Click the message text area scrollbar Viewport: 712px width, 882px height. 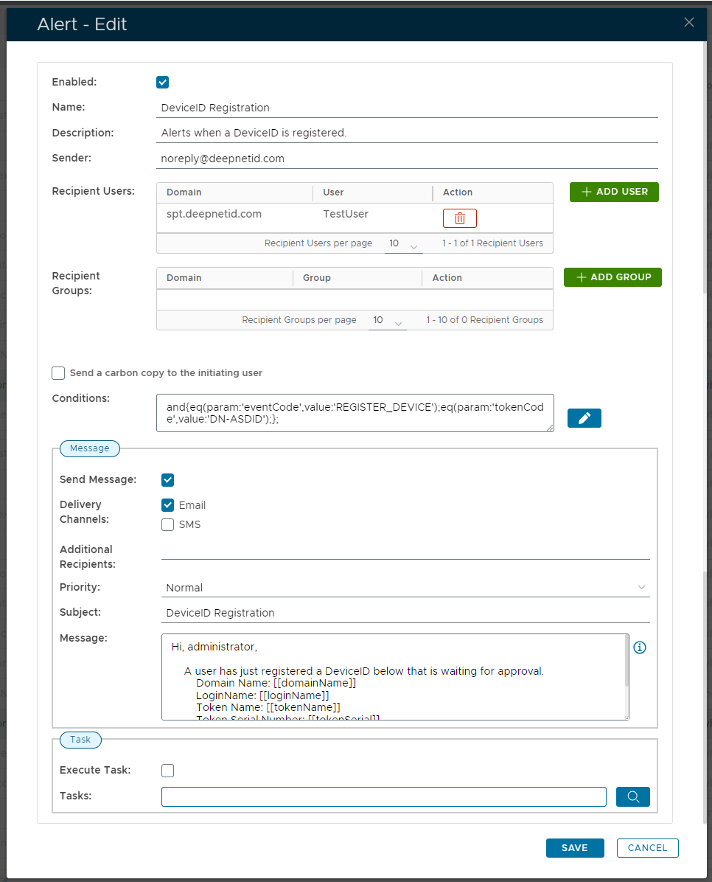point(627,664)
